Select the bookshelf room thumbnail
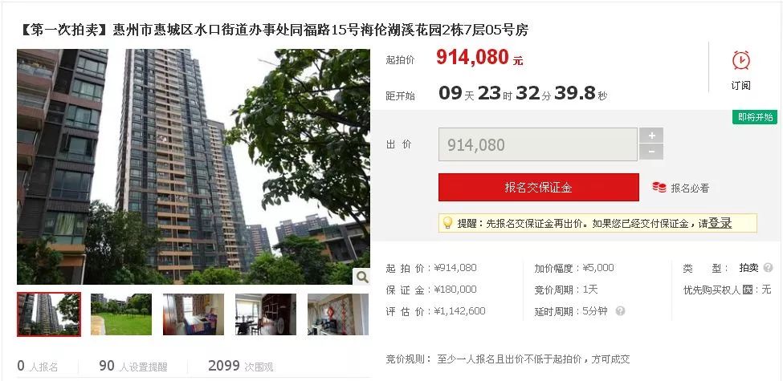Screen dimensions: 783x381 pos(266,314)
